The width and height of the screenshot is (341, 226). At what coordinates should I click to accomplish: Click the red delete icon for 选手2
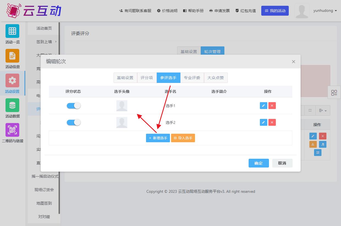[x=272, y=122]
